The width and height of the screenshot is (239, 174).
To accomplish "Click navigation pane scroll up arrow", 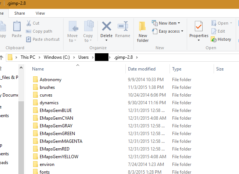I will point(21,68).
